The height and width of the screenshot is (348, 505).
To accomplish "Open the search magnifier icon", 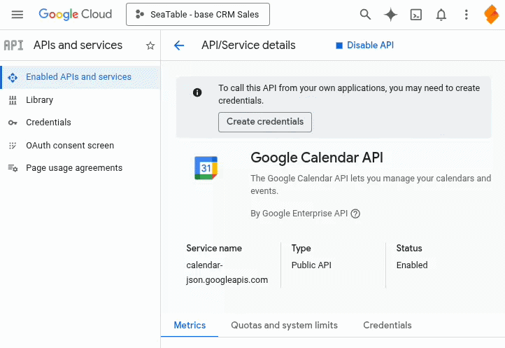I will tap(365, 15).
